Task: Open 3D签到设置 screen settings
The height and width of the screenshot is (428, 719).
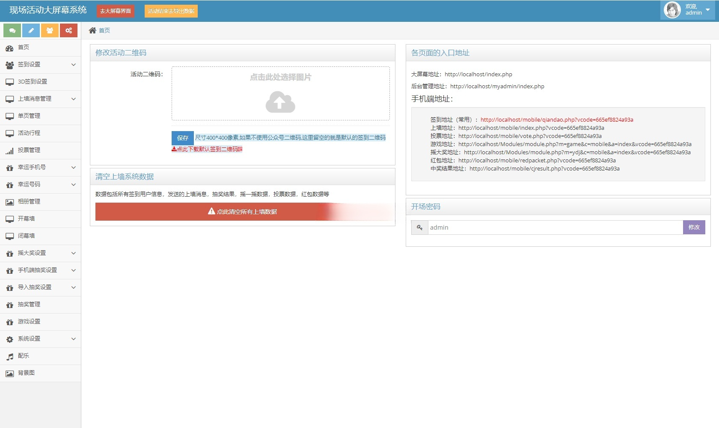Action: coord(33,82)
